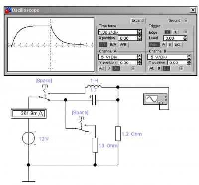The width and height of the screenshot is (199, 185).
Task: Click the 12 V voltage source symbol
Action: pos(28,138)
